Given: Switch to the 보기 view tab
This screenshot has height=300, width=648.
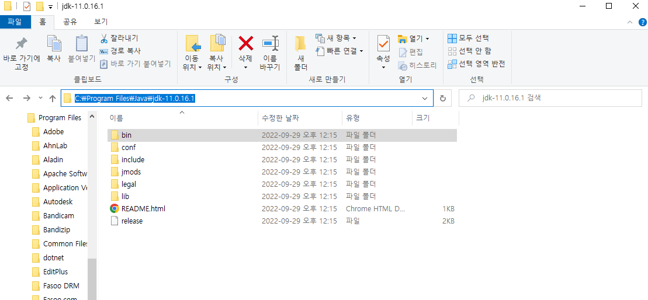Looking at the screenshot, I should point(101,22).
